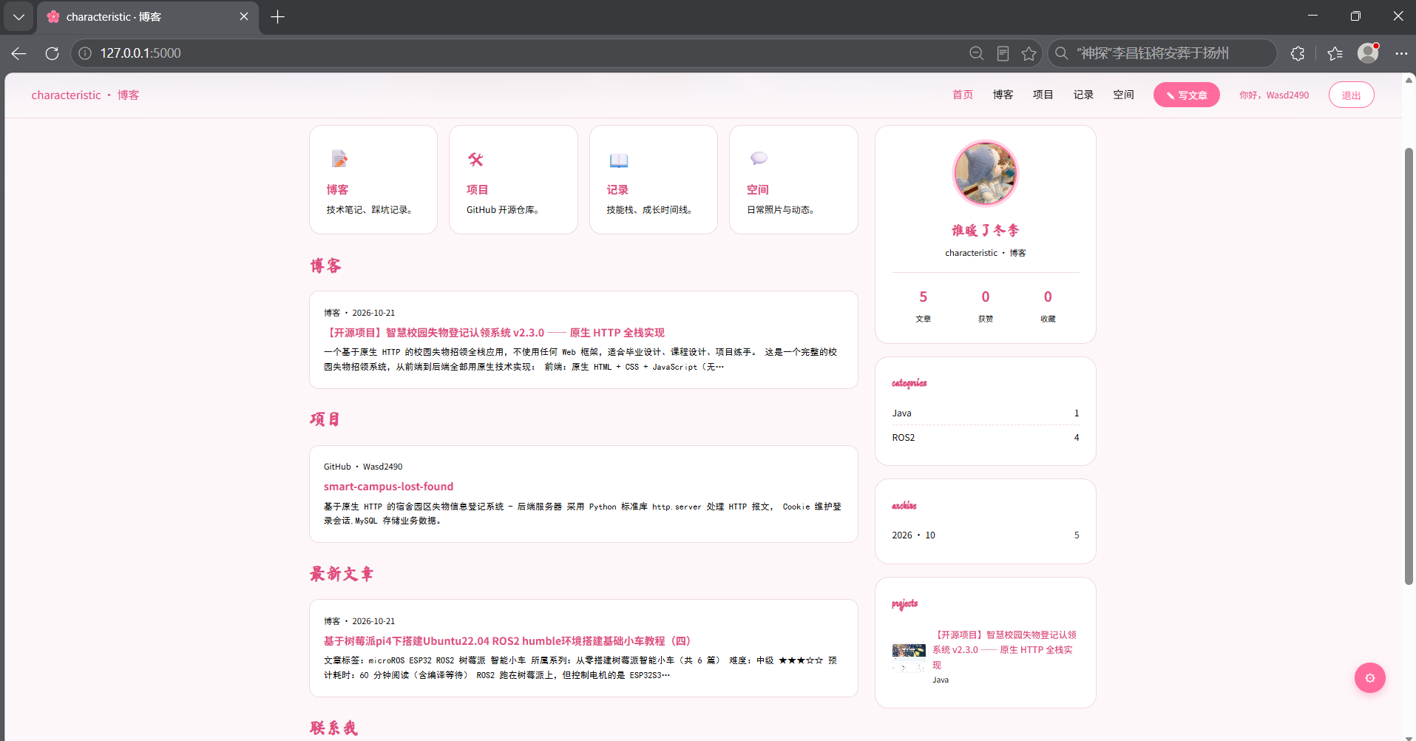Click the 写文章 button
Viewport: 1416px width, 741px height.
1186,95
